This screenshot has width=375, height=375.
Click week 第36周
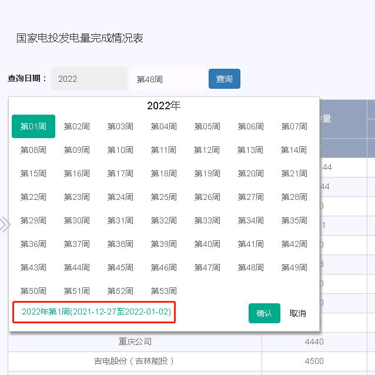(x=34, y=244)
